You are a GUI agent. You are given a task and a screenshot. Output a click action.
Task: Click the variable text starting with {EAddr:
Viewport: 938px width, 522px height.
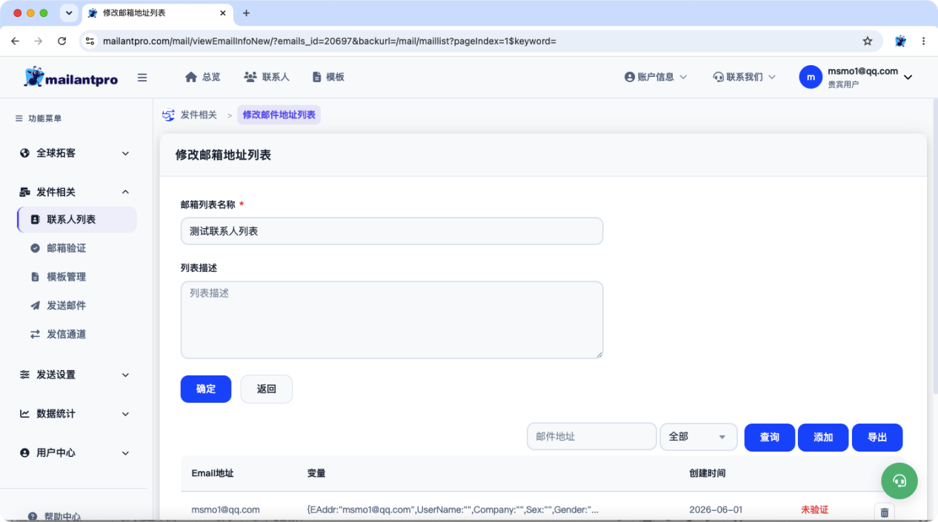(x=453, y=510)
